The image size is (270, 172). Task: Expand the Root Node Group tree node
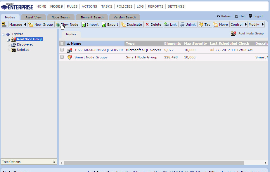pos(8,40)
